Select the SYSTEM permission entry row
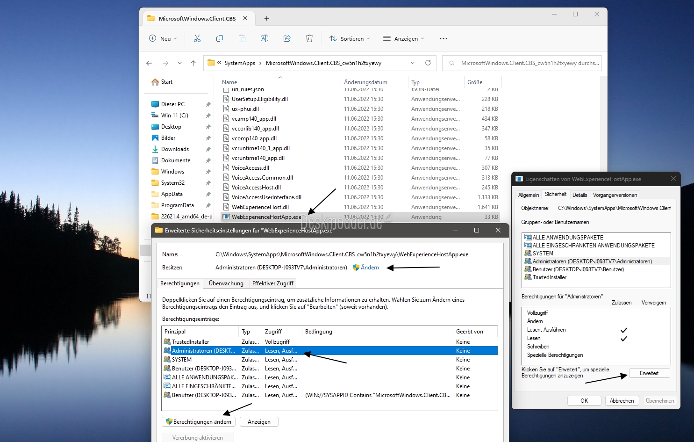Screen dimensions: 694x442 [330, 360]
